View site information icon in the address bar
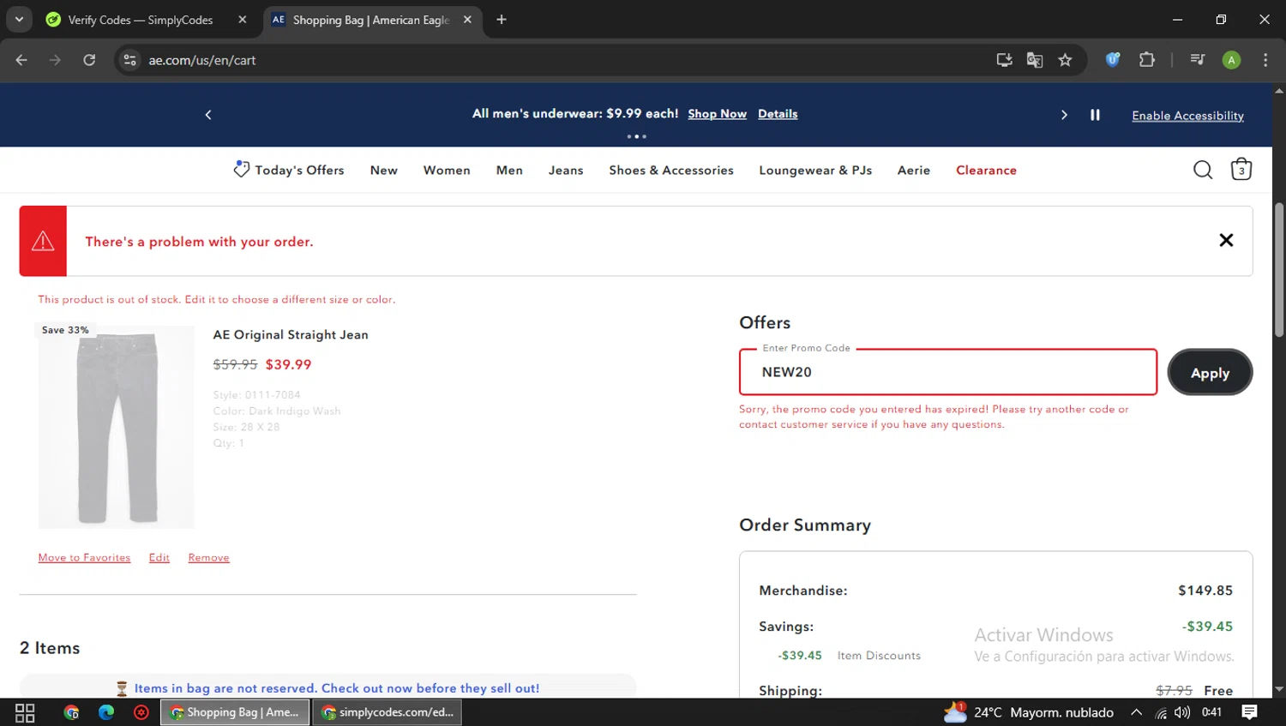 coord(129,60)
